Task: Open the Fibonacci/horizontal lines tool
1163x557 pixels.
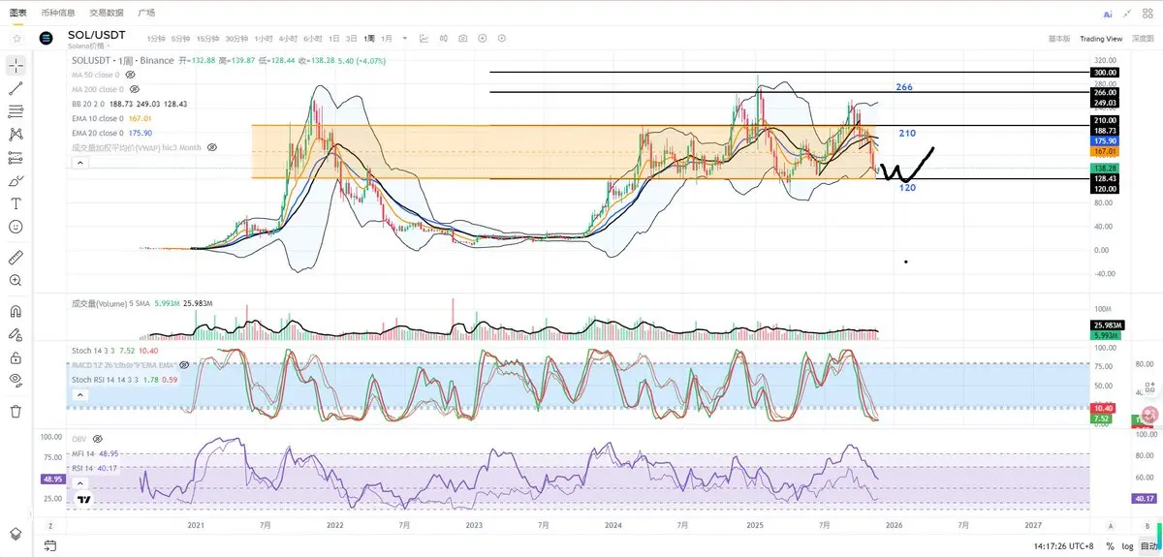Action: coord(16,111)
